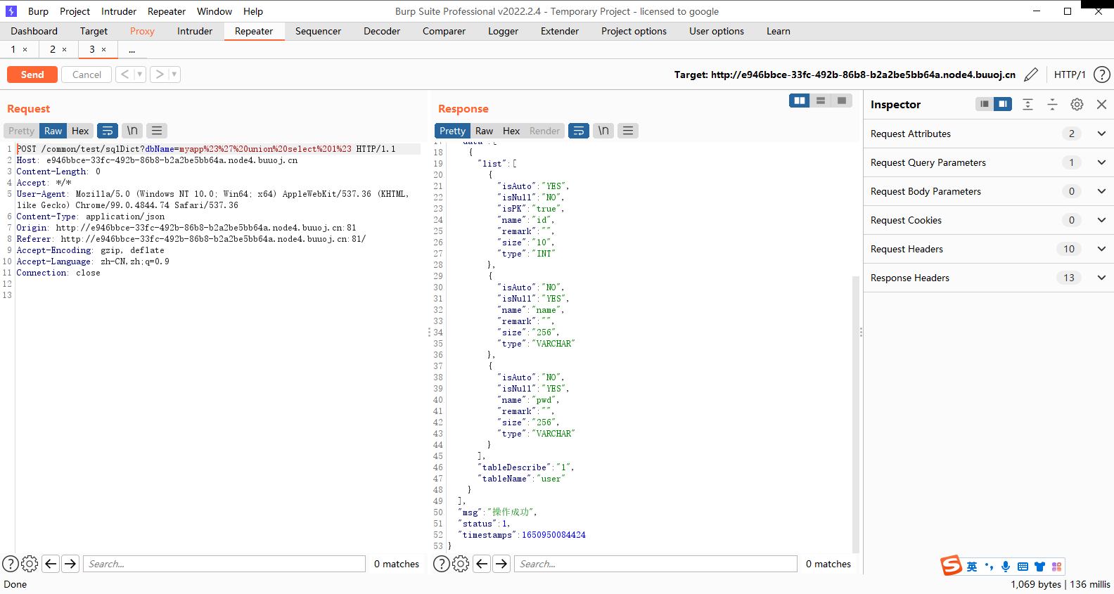Select combined tabbed layout view
This screenshot has width=1114, height=594.
pyautogui.click(x=841, y=101)
